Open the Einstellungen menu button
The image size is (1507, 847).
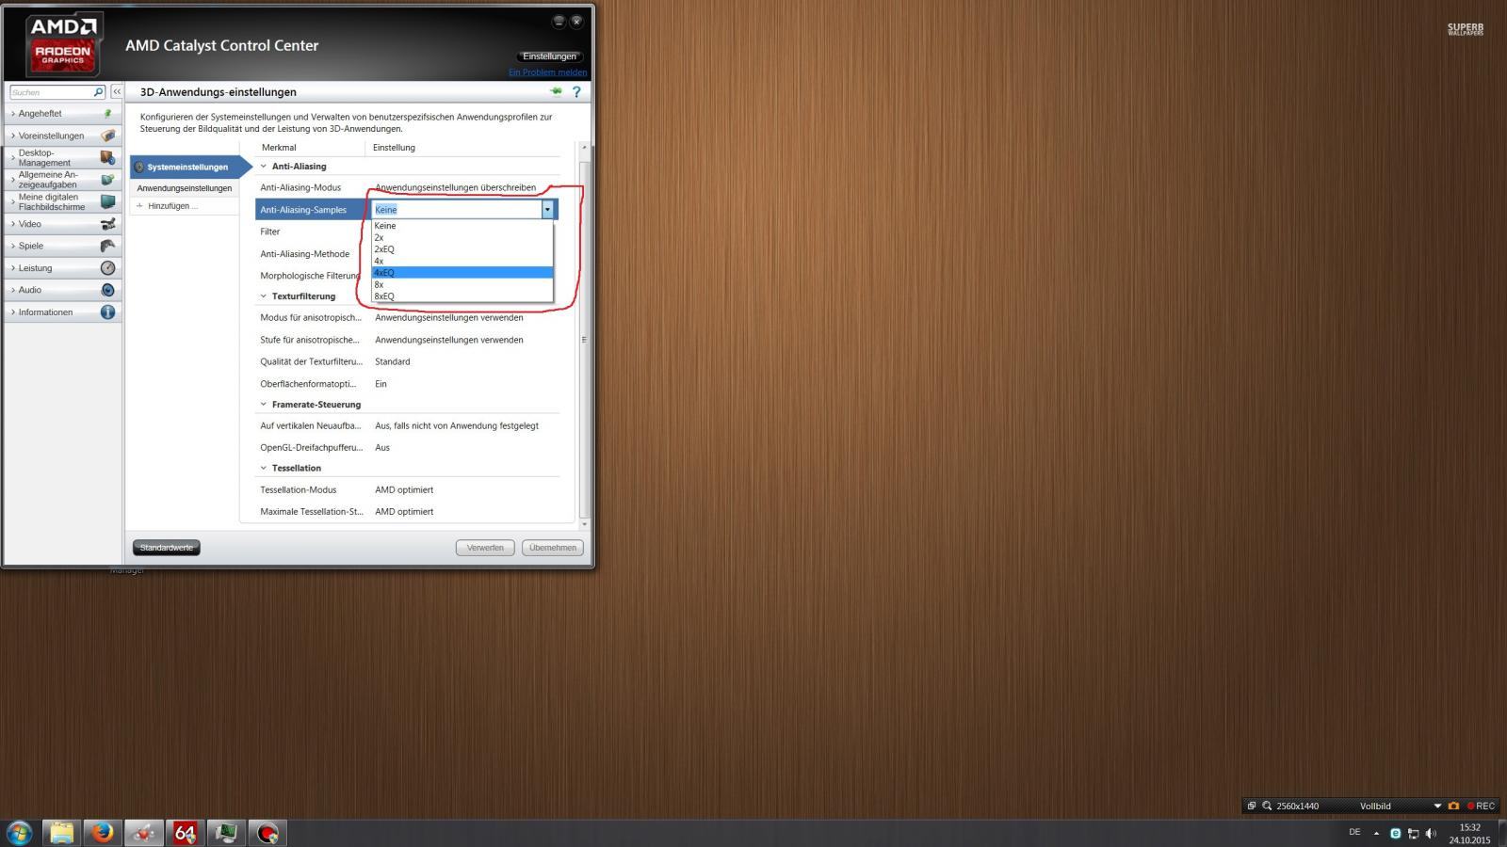549,56
